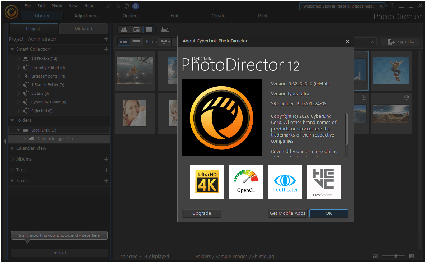The image size is (426, 263).
Task: Select list view in browser panel
Action: pos(136,42)
